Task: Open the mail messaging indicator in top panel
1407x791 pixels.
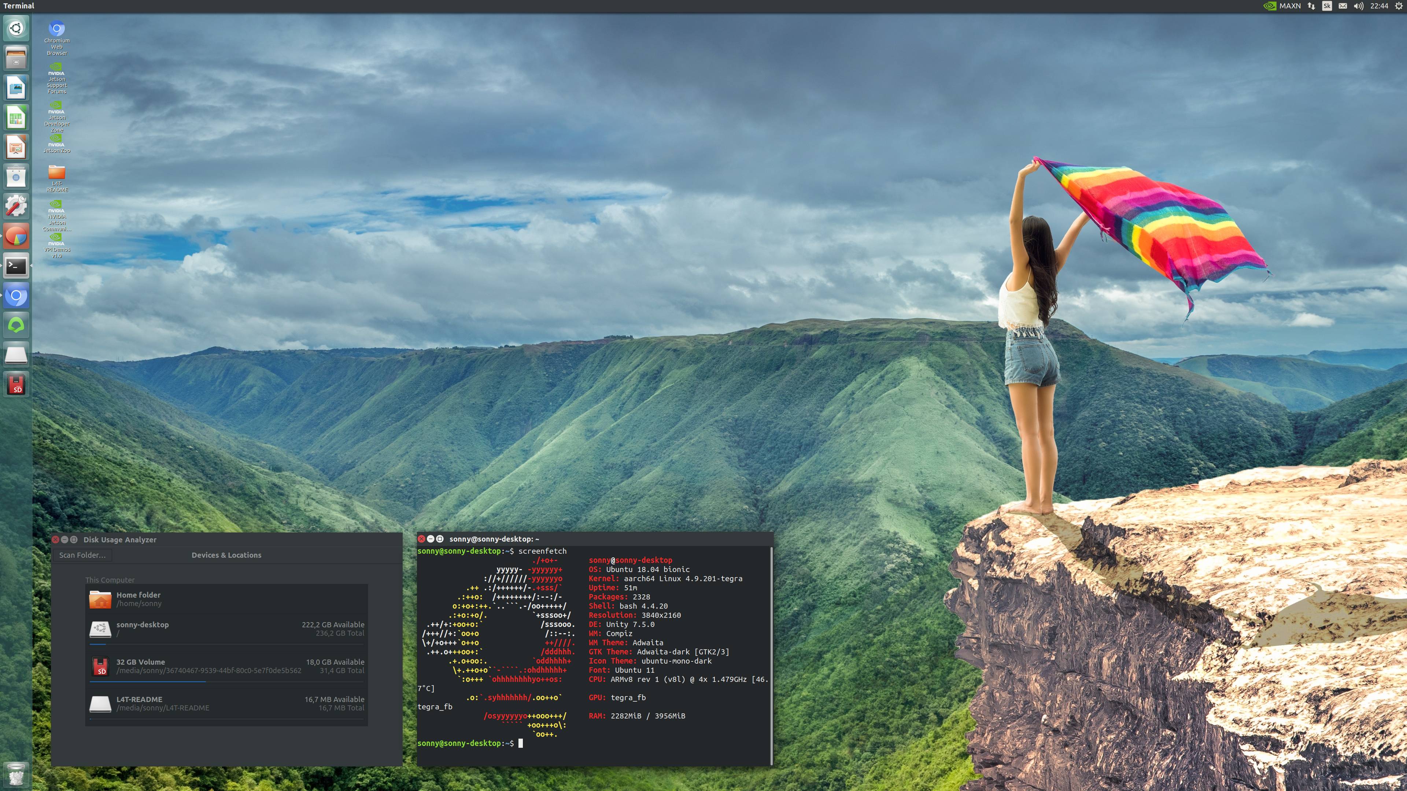Action: pyautogui.click(x=1343, y=6)
